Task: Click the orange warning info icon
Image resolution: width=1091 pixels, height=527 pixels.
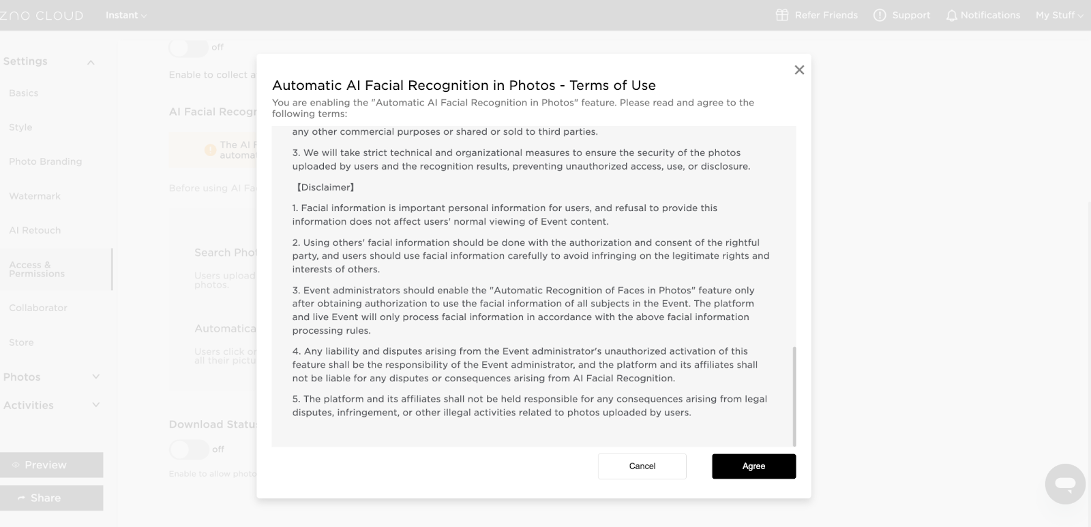Action: tap(210, 150)
